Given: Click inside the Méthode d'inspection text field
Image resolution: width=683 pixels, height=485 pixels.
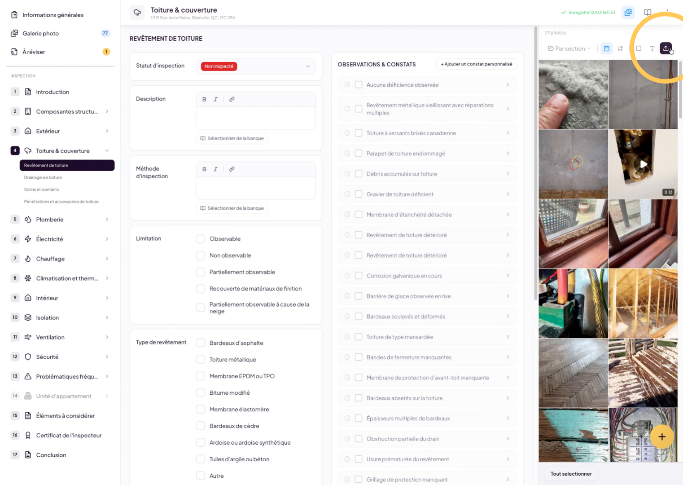Looking at the screenshot, I should click(x=256, y=188).
